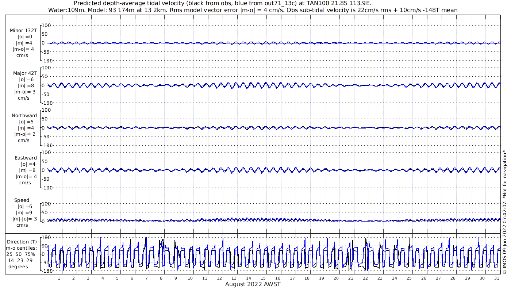Image resolution: width=511 pixels, height=292 pixels.
Task: Click '|m|-|o|= 3' under Speed
Action: (x=25, y=219)
